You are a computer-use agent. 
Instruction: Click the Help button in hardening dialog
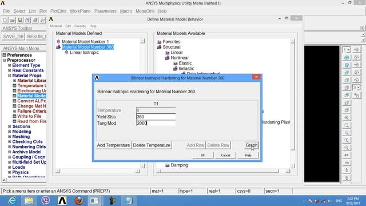[x=248, y=155]
